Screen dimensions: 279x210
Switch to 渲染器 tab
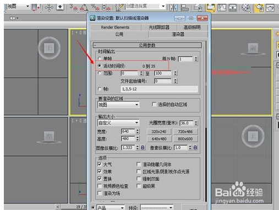pos(178,34)
